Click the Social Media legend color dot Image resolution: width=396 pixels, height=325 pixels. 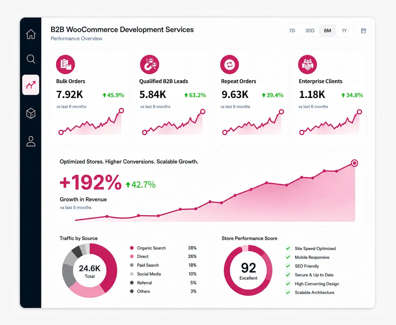click(x=132, y=274)
